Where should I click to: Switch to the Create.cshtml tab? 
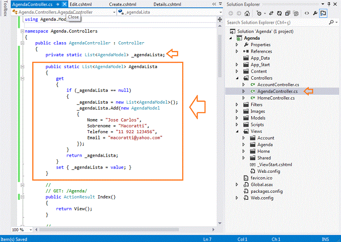tap(123, 4)
